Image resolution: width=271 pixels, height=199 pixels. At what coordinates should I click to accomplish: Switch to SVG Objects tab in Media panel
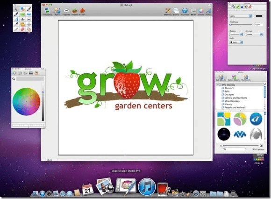(221, 78)
